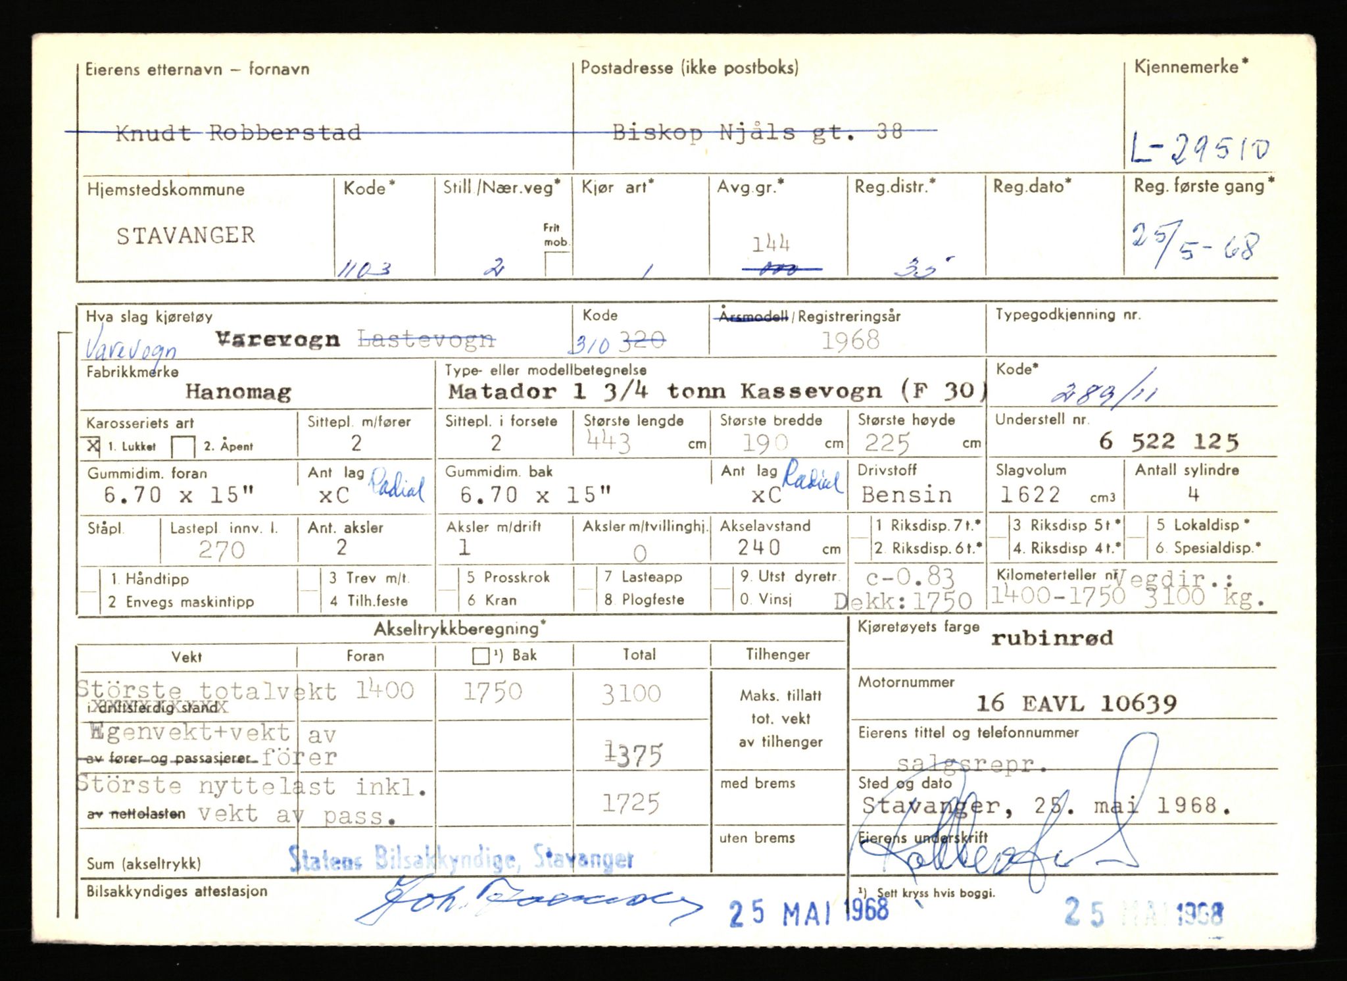The width and height of the screenshot is (1347, 981).
Task: Click the registration year '1968'
Action: click(x=850, y=340)
